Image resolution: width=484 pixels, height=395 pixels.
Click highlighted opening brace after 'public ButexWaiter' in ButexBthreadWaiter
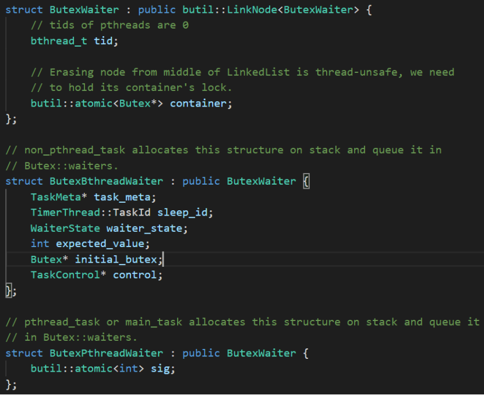tap(306, 181)
